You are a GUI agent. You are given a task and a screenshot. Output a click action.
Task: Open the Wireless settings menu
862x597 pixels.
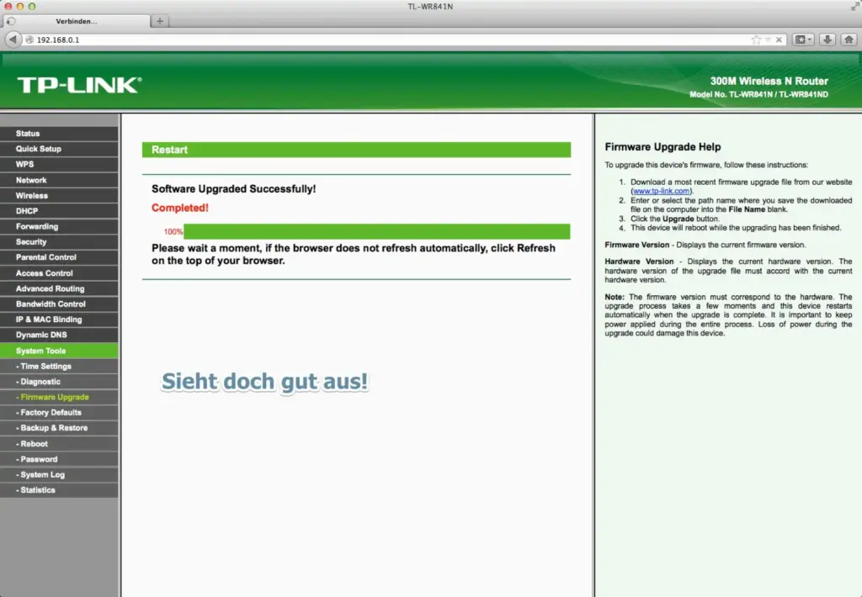point(32,195)
